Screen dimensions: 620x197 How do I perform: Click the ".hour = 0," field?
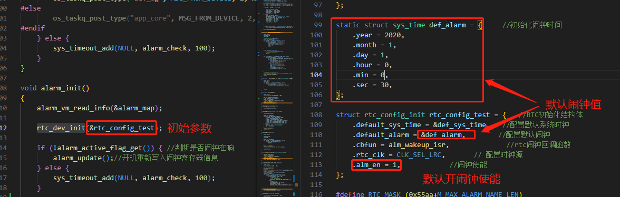coord(372,65)
